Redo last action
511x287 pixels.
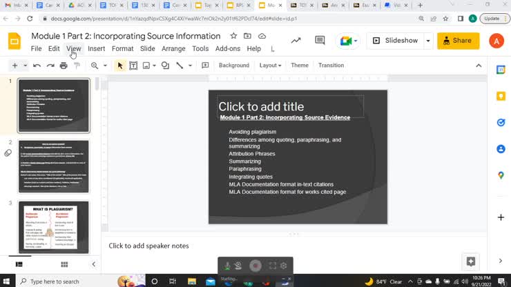(50, 66)
